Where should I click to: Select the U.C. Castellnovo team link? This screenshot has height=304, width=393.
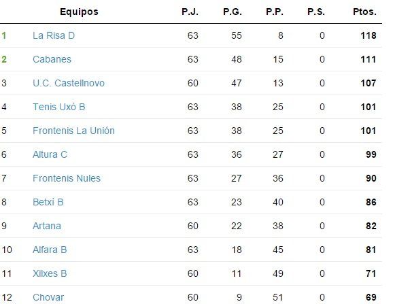tap(69, 83)
